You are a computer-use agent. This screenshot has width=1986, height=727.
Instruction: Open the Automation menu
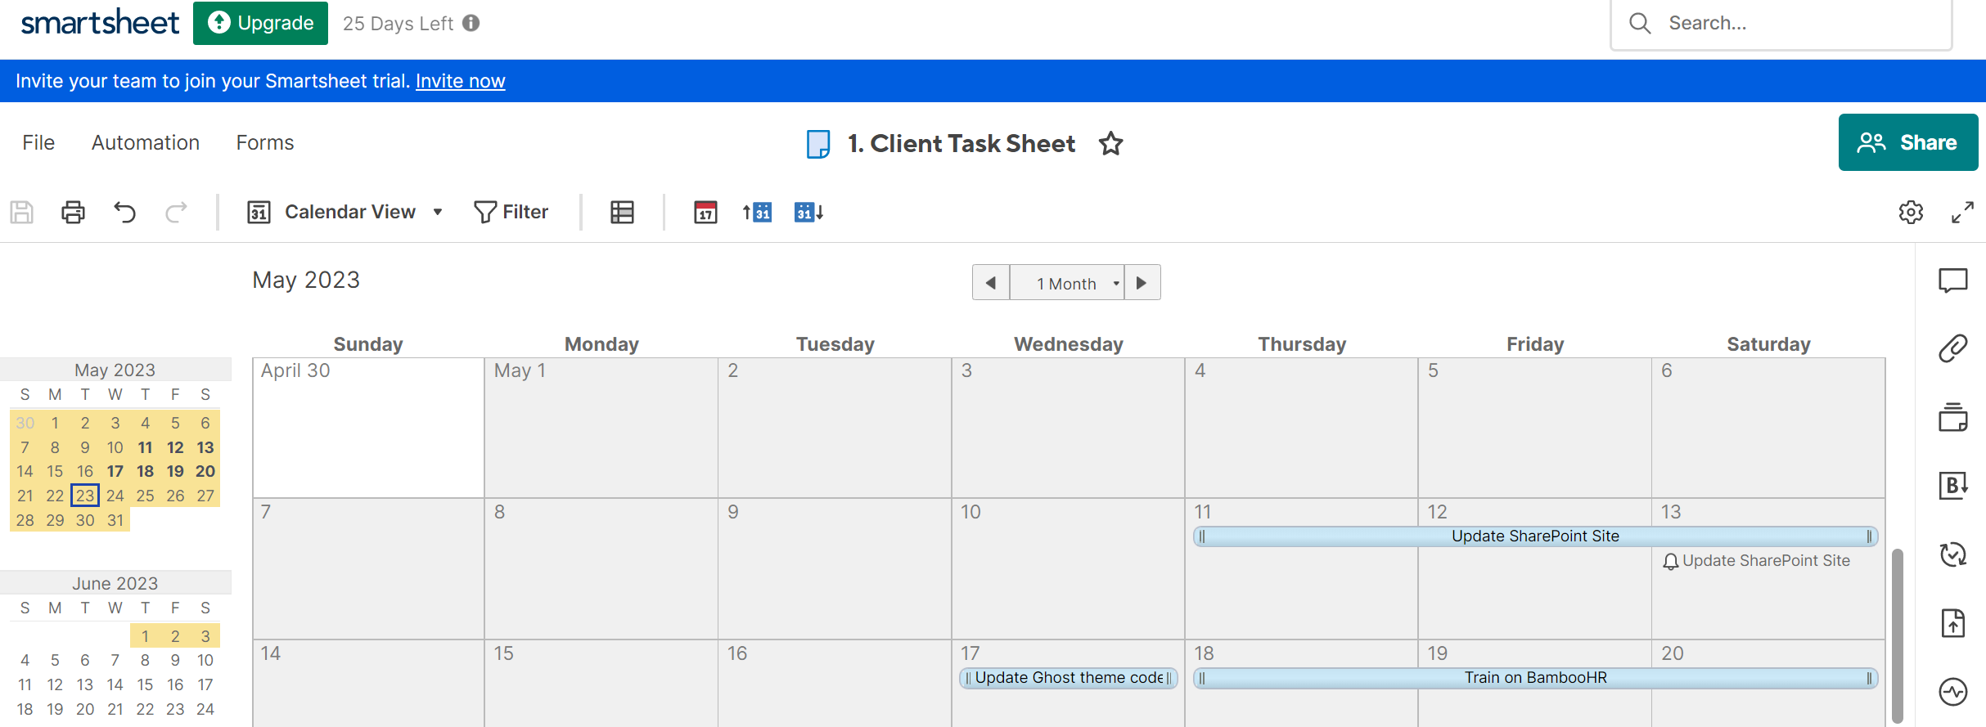tap(146, 142)
